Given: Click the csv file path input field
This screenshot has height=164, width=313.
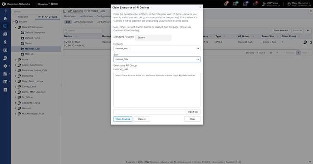Looking at the screenshot, I should pyautogui.click(x=150, y=112).
